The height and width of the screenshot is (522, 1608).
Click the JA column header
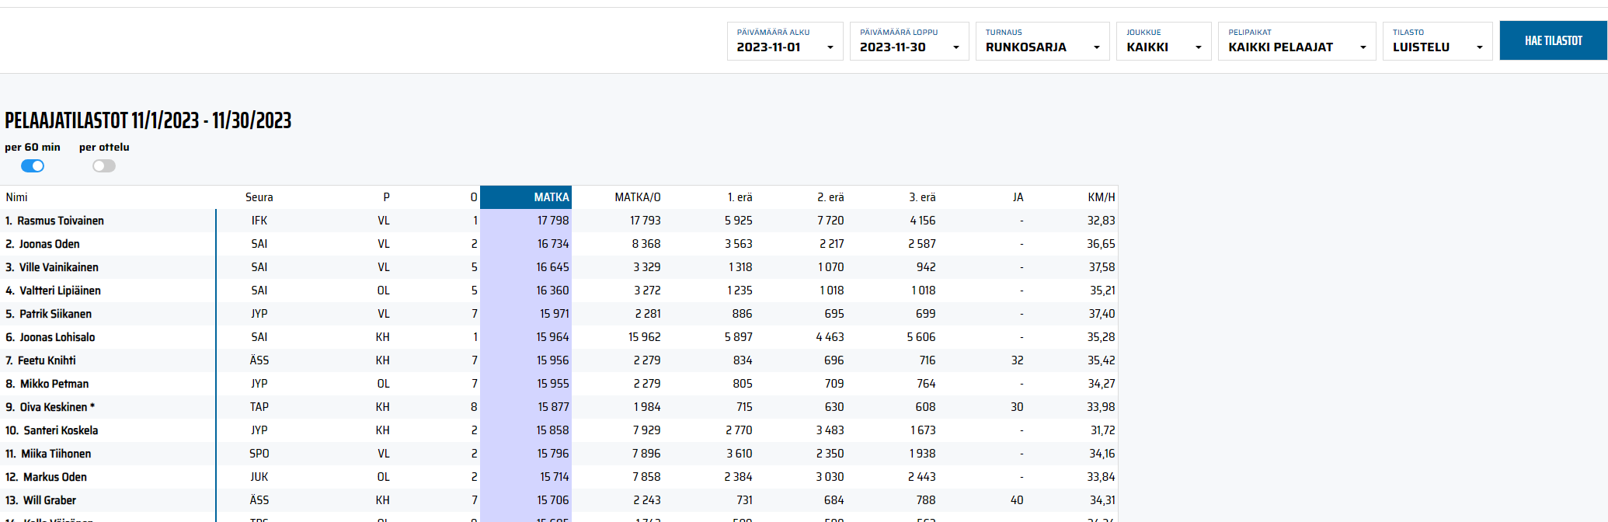1018,197
